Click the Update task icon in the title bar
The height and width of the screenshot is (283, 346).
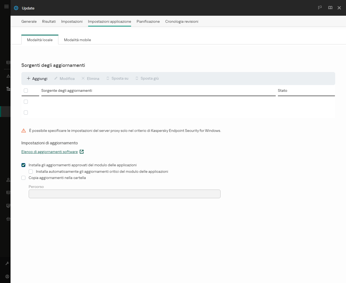tap(16, 8)
